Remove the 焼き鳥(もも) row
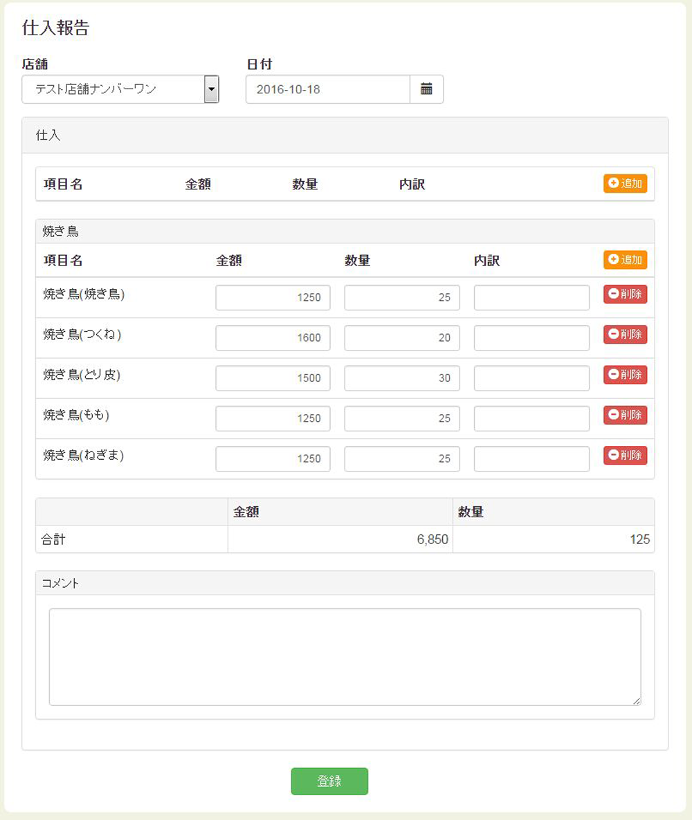Image resolution: width=692 pixels, height=820 pixels. [625, 415]
